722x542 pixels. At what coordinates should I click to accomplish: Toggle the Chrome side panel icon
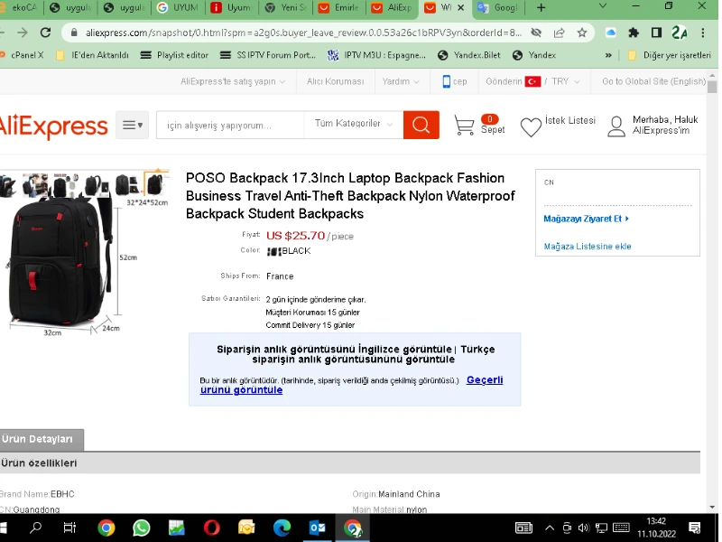click(x=656, y=33)
